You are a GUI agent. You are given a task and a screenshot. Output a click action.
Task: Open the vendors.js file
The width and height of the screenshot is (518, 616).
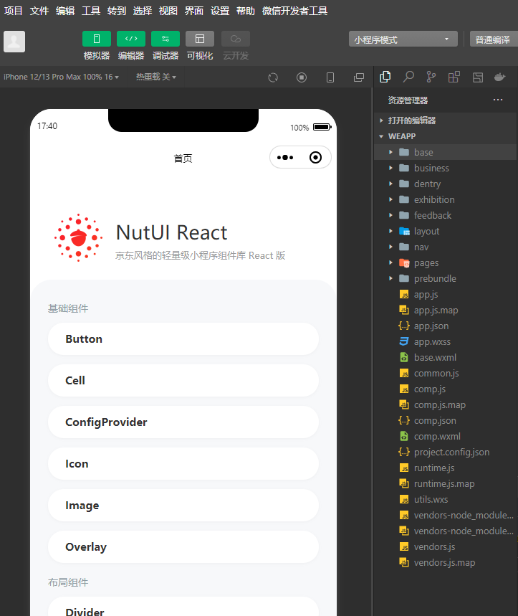pos(446,547)
